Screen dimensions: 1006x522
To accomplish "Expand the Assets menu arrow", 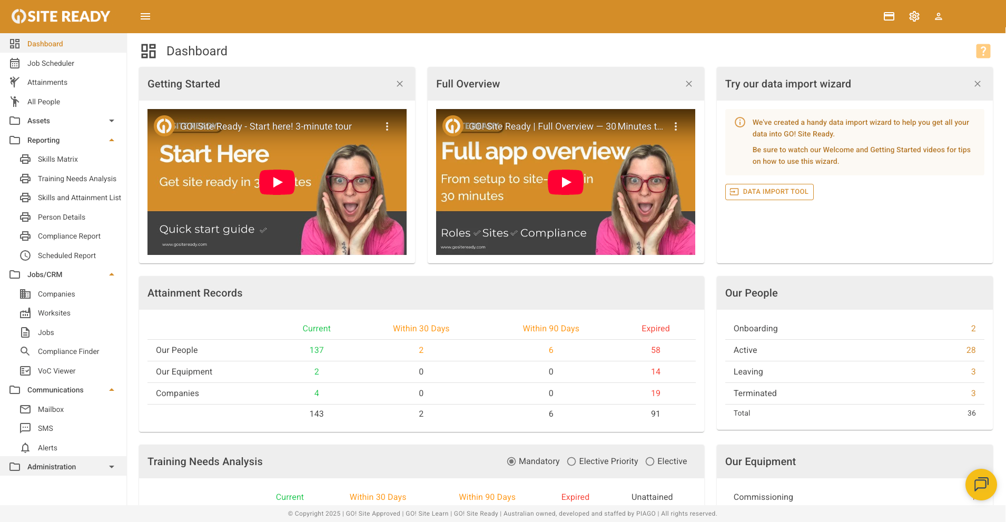I will coord(112,121).
